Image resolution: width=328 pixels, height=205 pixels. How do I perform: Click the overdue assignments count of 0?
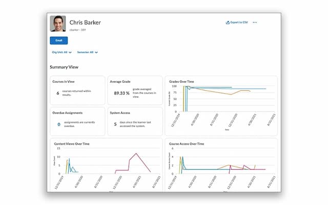58,124
